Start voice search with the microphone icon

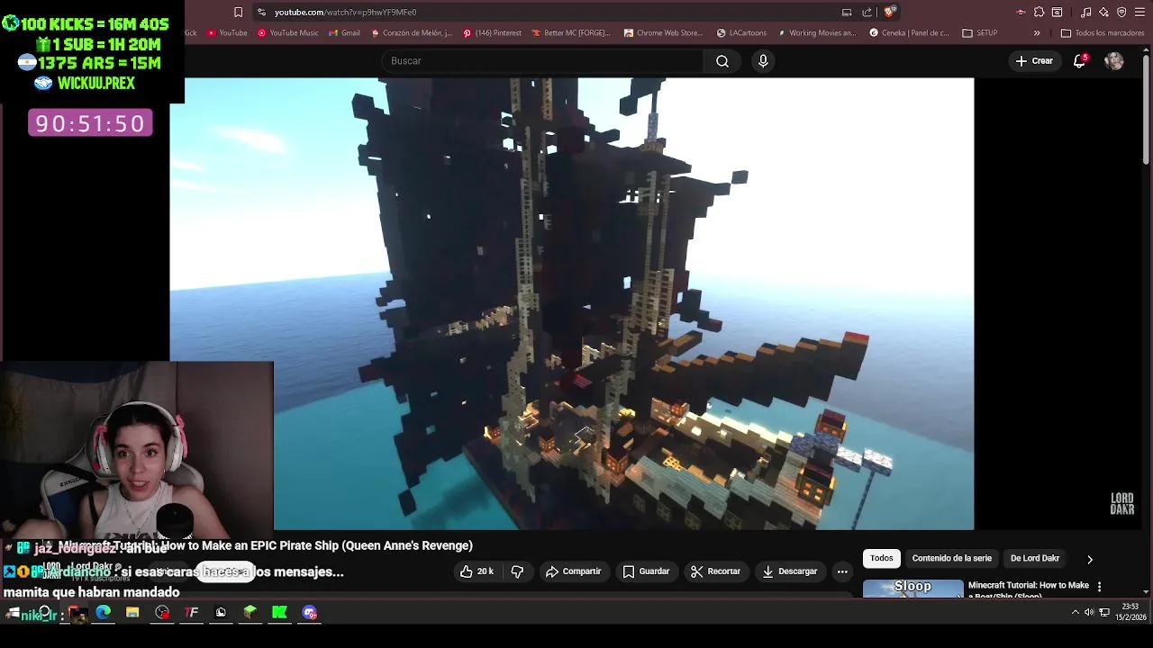pyautogui.click(x=763, y=61)
